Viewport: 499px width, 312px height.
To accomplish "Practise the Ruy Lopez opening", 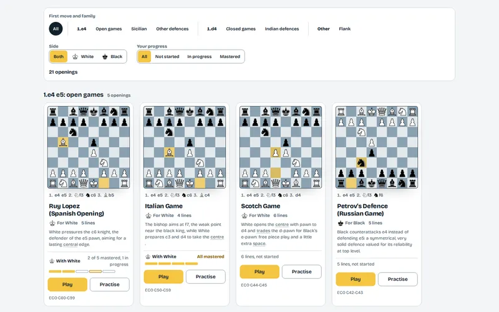I will pos(110,285).
